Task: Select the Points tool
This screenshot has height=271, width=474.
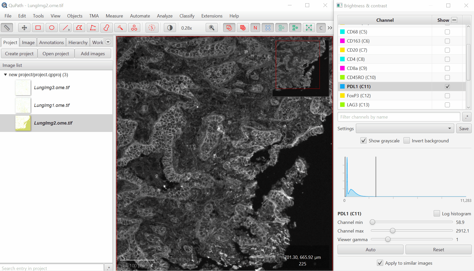Action: pos(134,28)
